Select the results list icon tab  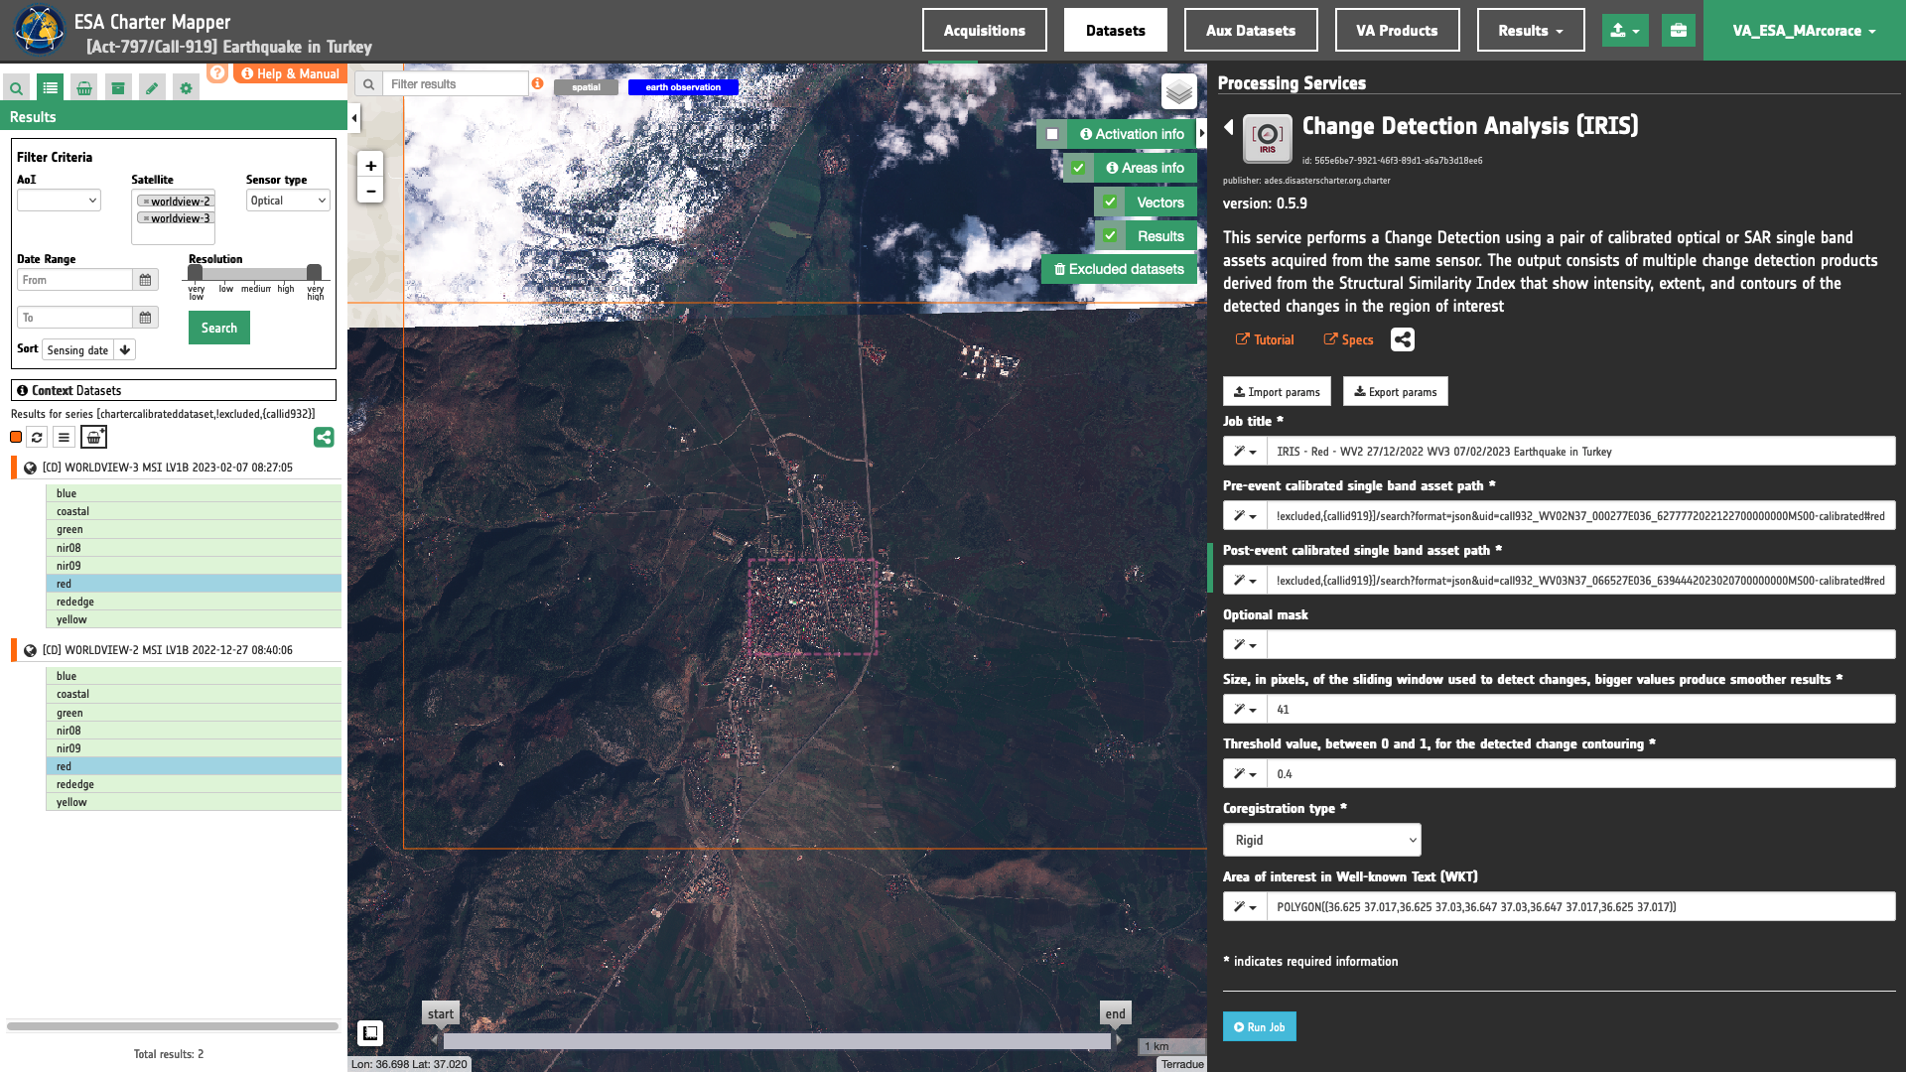pos(51,88)
